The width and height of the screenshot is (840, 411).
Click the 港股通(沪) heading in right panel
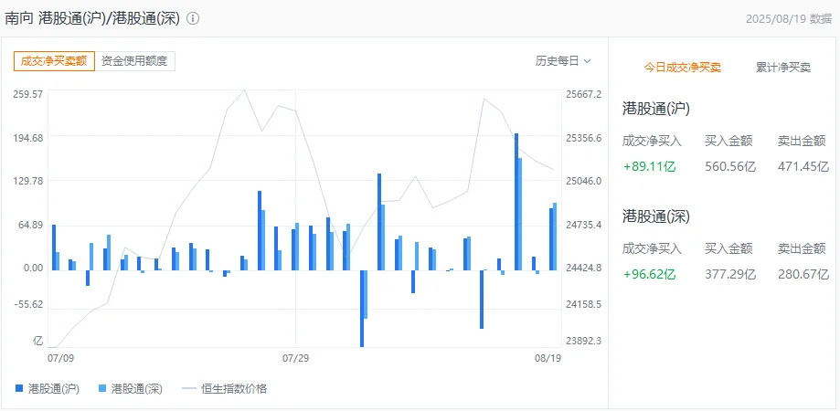tap(655, 109)
